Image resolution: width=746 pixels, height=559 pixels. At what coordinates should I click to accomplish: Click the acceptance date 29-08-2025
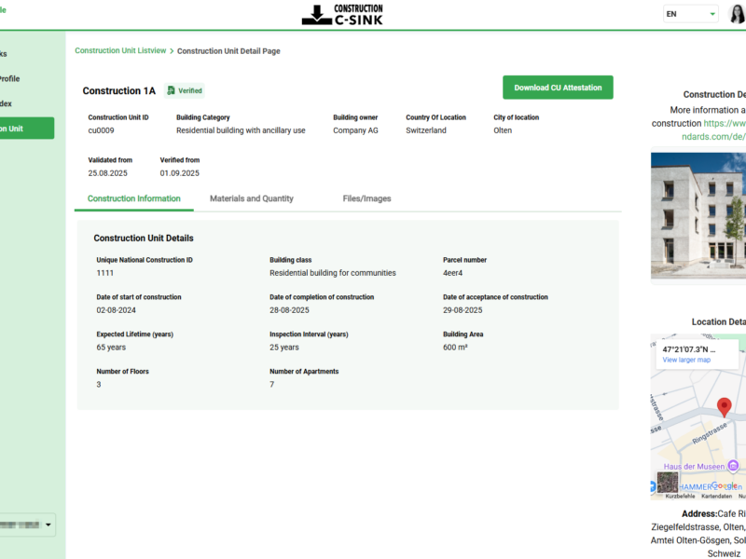click(x=463, y=310)
